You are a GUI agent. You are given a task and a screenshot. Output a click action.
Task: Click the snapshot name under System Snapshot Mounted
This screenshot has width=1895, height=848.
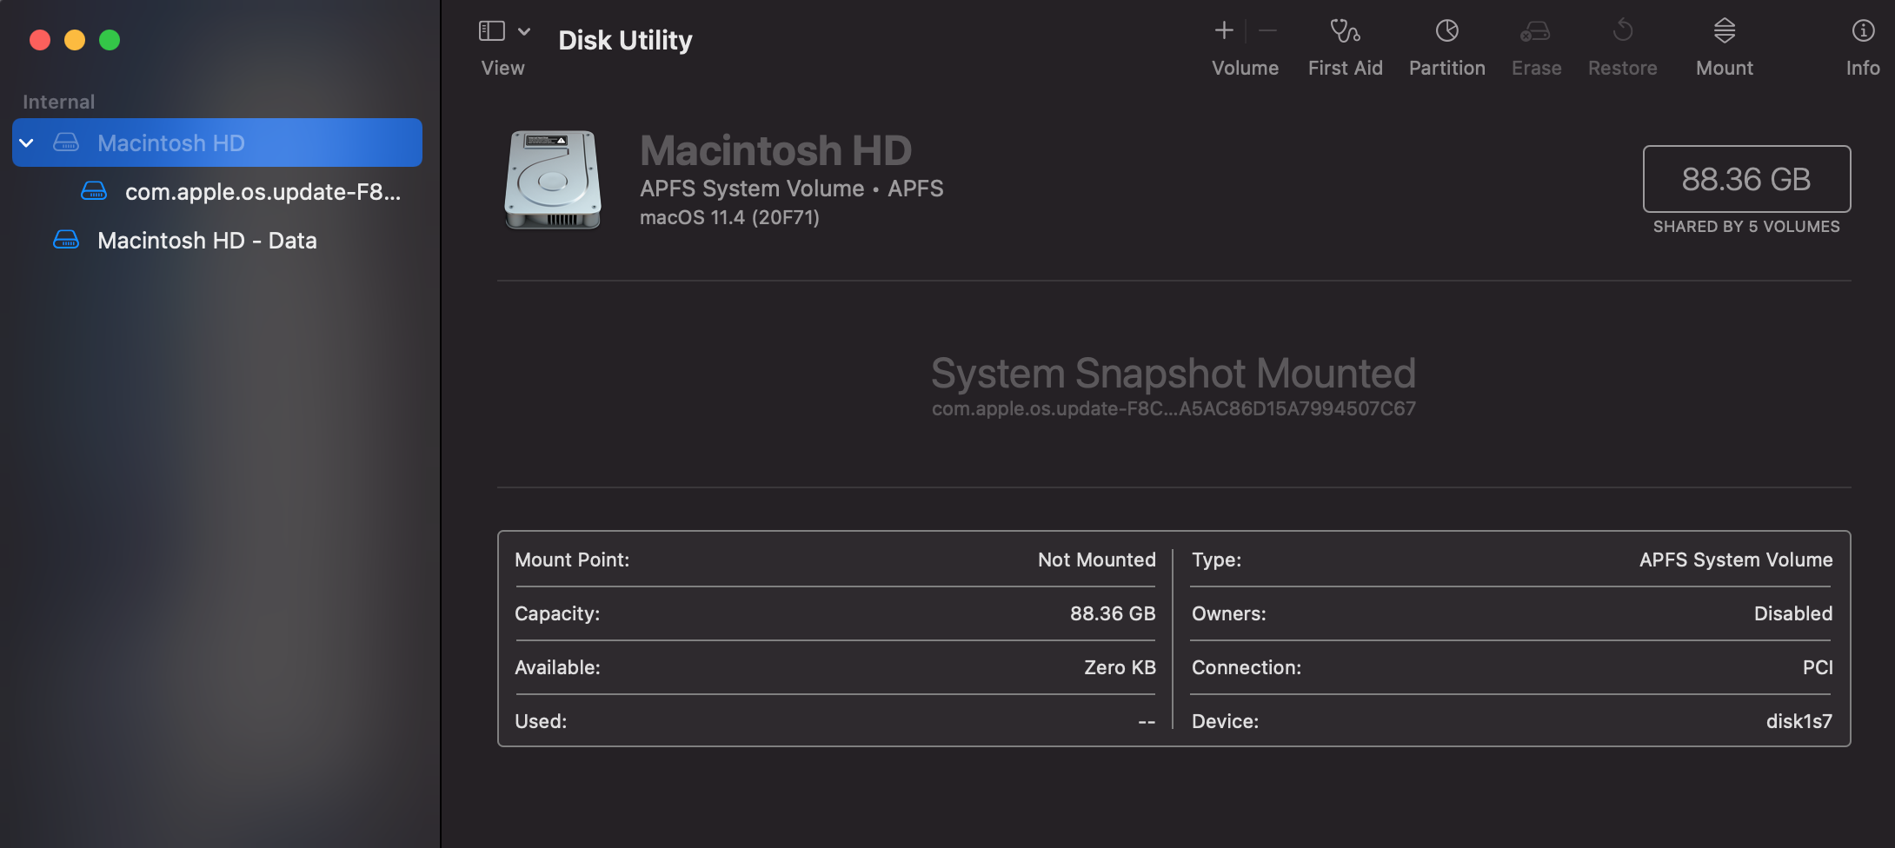tap(1174, 408)
